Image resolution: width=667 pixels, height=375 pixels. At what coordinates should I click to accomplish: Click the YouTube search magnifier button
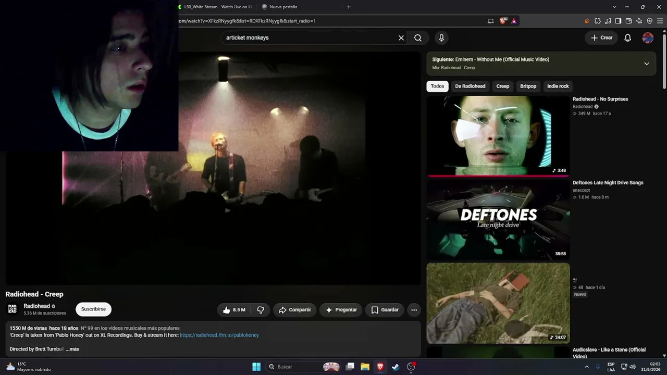[418, 37]
